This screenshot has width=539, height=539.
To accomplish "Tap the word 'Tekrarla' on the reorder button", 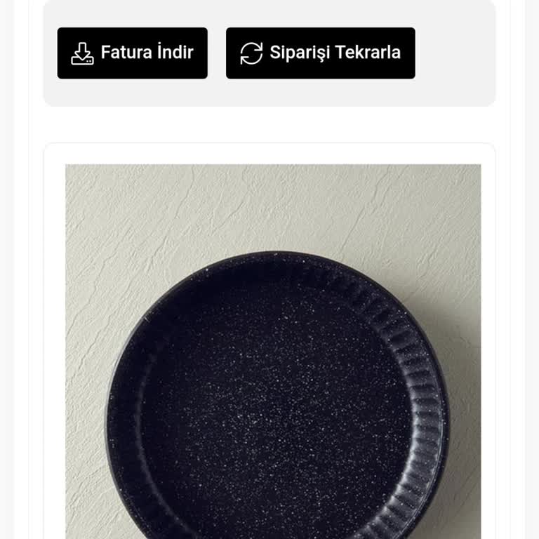I will pyautogui.click(x=368, y=52).
